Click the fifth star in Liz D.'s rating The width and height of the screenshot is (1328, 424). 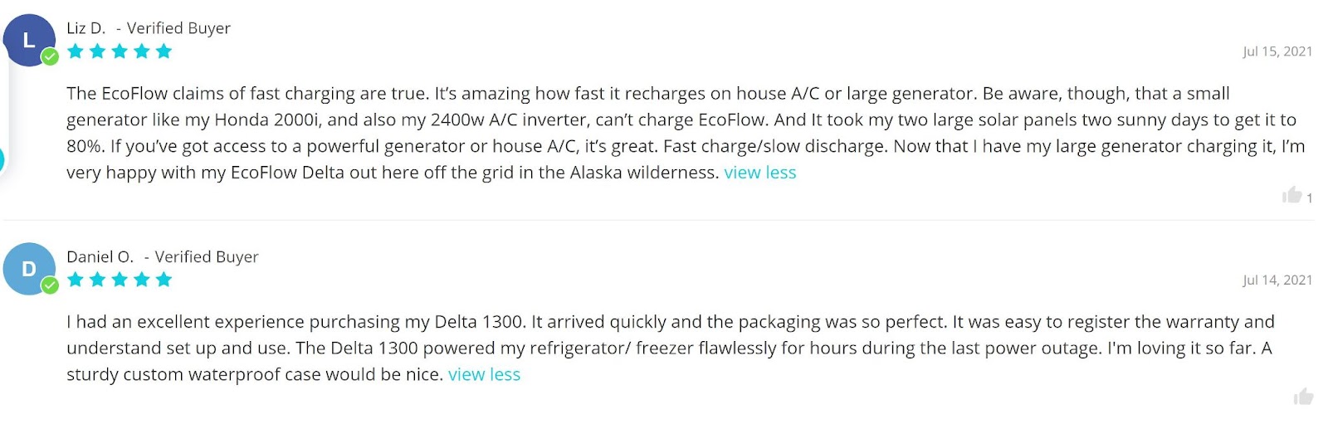coord(164,51)
